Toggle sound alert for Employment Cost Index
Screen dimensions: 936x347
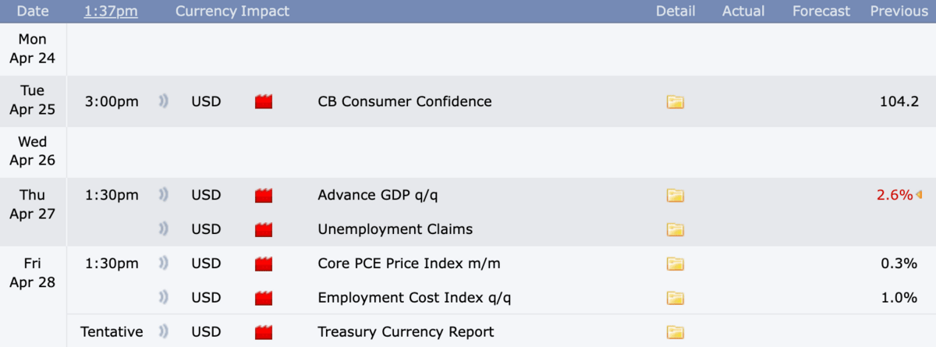(164, 298)
